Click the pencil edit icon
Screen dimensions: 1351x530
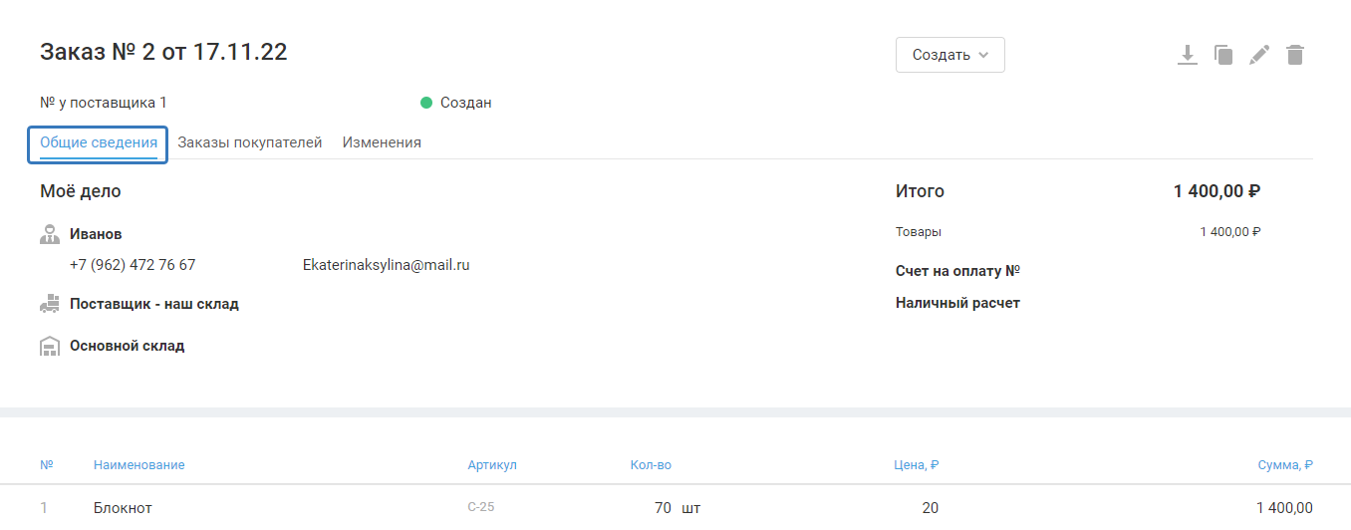[x=1259, y=55]
